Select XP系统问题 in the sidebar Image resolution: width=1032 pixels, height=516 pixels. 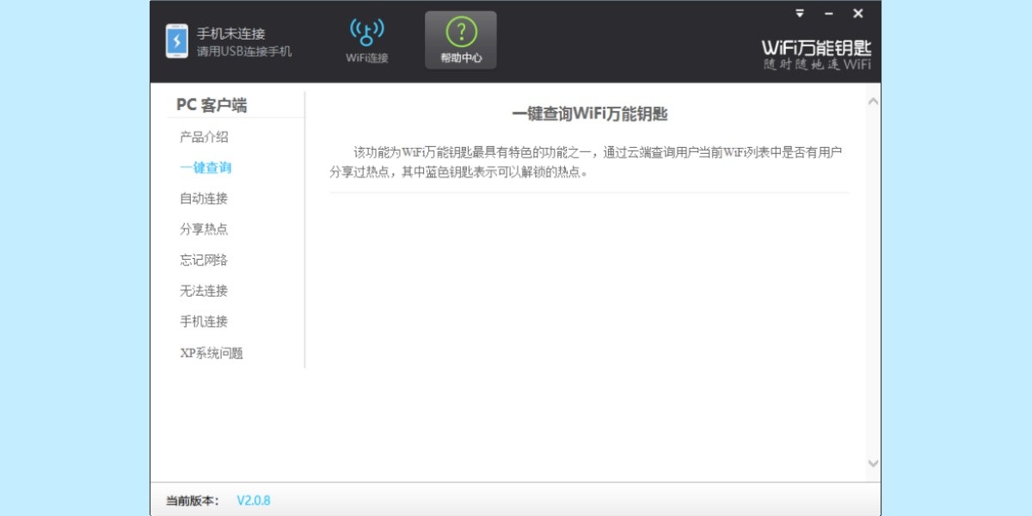[212, 353]
